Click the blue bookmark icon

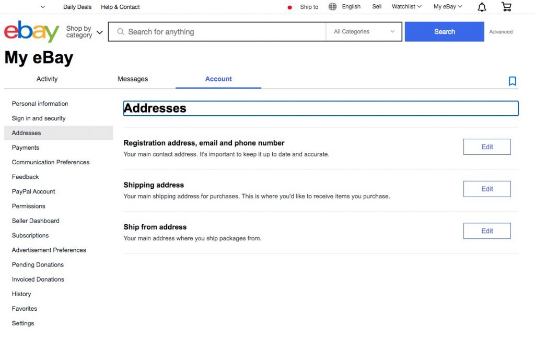click(x=512, y=81)
